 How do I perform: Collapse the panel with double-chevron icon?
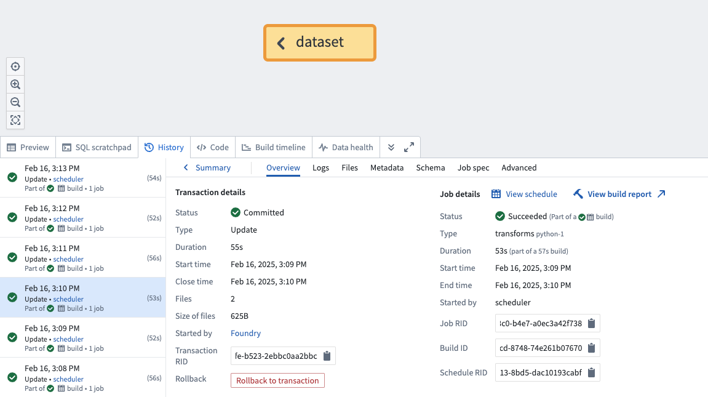391,148
